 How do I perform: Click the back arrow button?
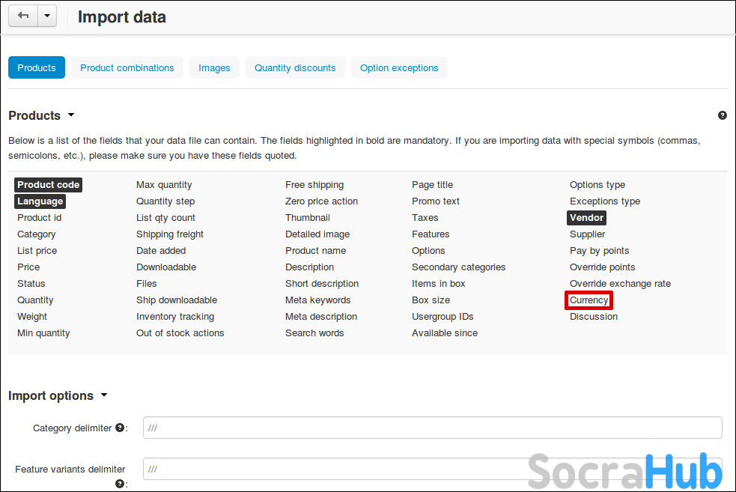point(23,16)
